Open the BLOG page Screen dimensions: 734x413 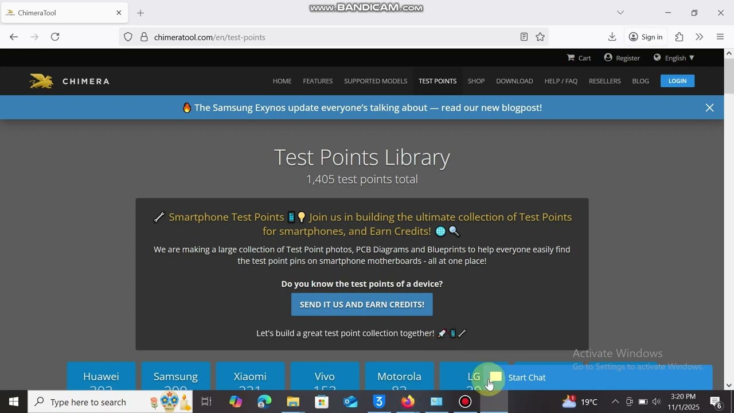pos(641,81)
